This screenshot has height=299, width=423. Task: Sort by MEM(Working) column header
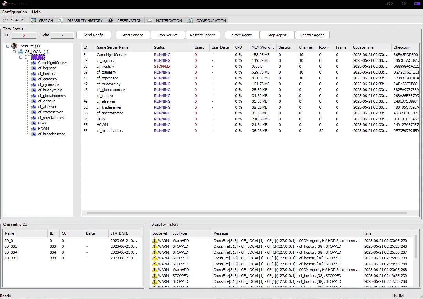coord(263,47)
